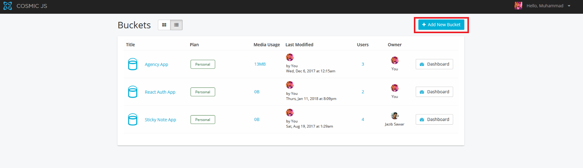Click the Sticky Note App bucket icon

pyautogui.click(x=133, y=120)
